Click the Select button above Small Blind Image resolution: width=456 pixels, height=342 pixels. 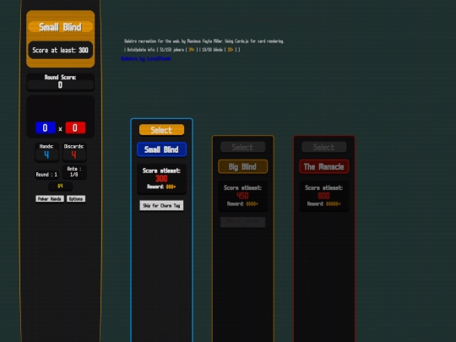click(x=161, y=130)
